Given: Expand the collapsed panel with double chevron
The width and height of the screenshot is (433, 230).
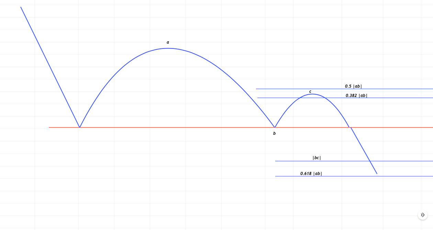Looking at the screenshot, I should (423, 215).
